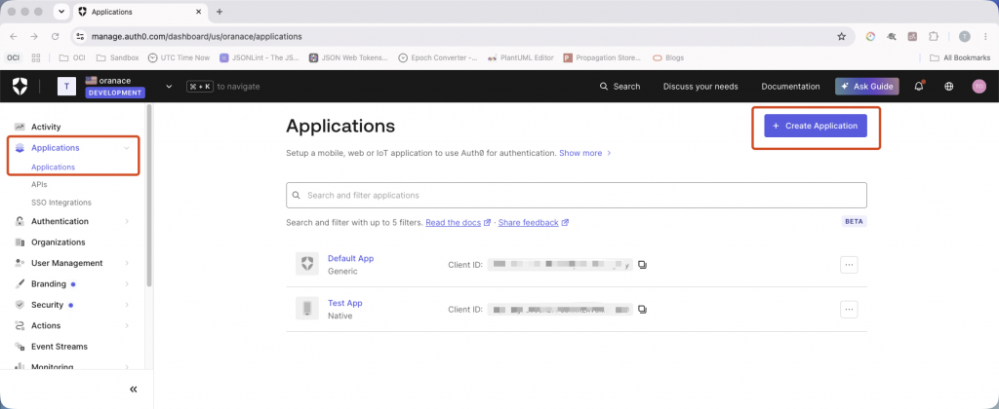This screenshot has width=999, height=409.
Task: Click the Organizations building icon
Action: coord(20,242)
